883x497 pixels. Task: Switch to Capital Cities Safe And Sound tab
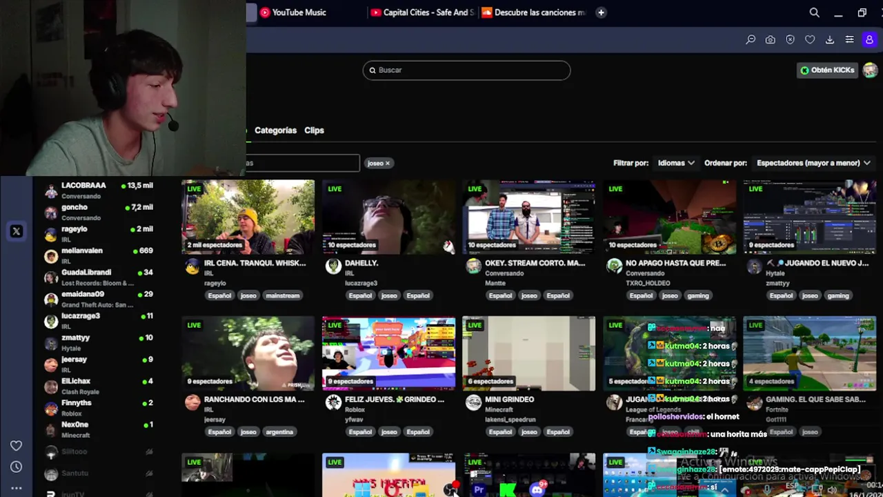[422, 12]
